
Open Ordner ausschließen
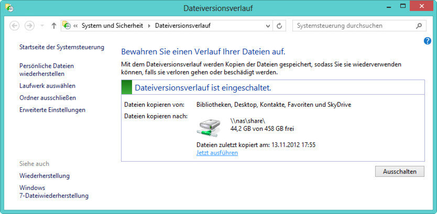[48, 98]
